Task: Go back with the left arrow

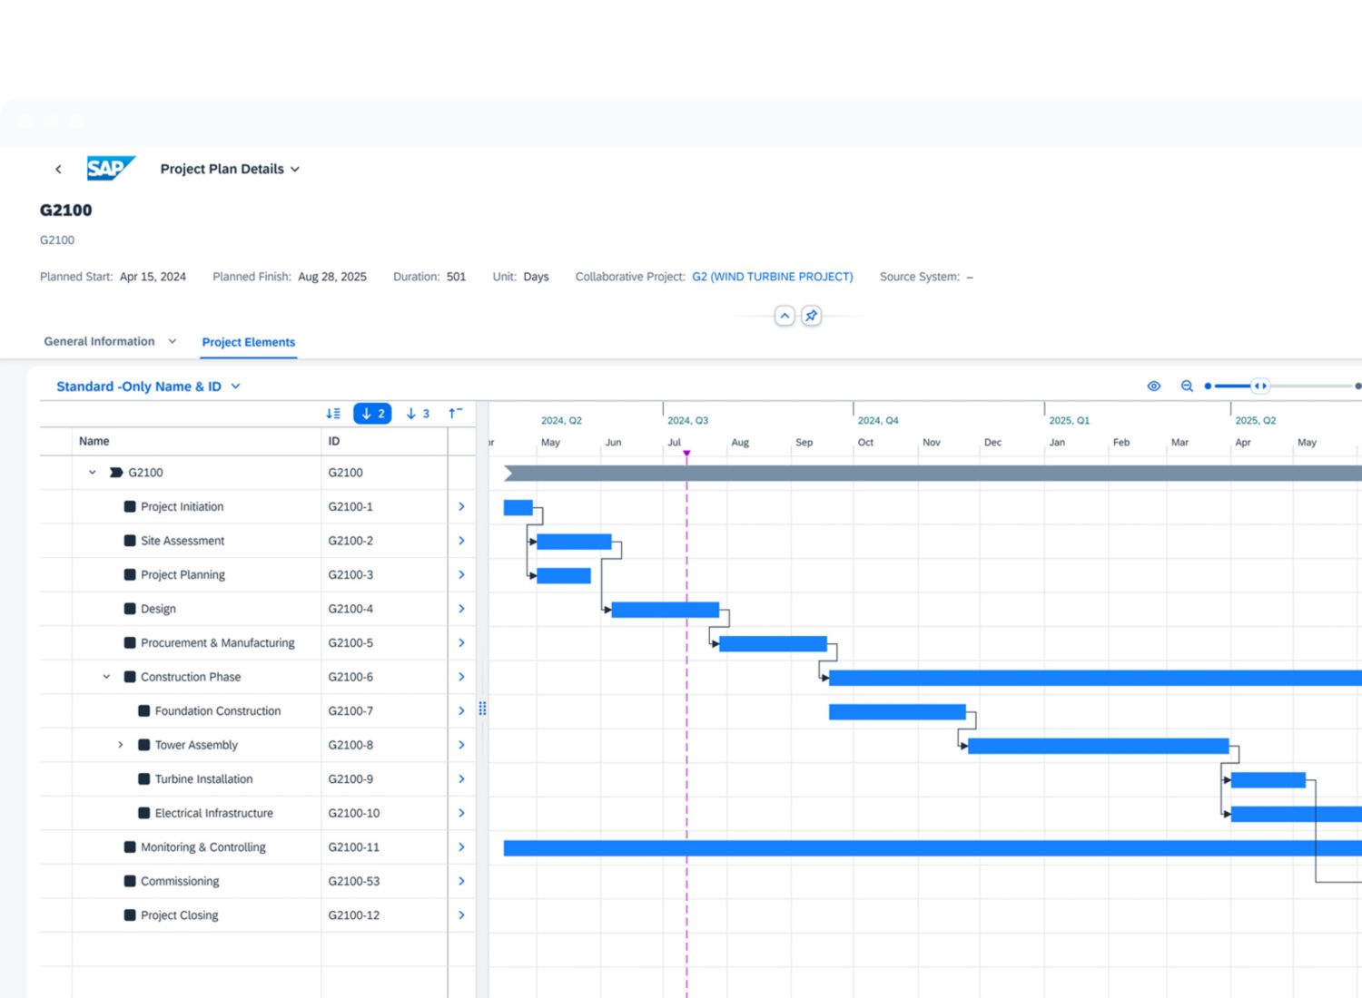Action: coord(58,170)
